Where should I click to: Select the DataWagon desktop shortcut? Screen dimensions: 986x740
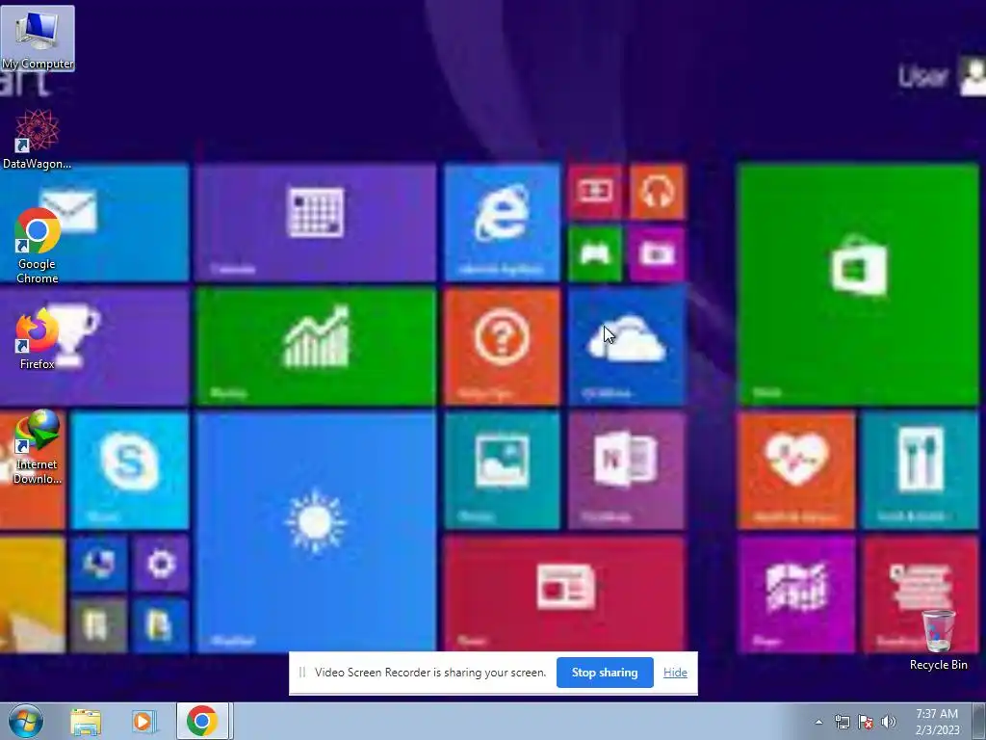tap(38, 139)
